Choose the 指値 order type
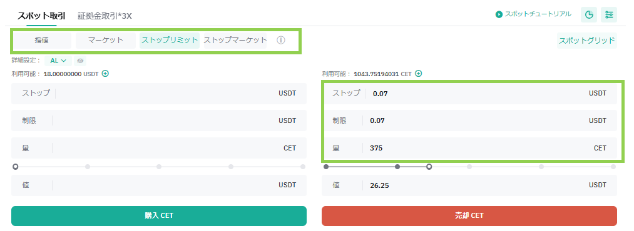634x231 pixels. tap(42, 41)
